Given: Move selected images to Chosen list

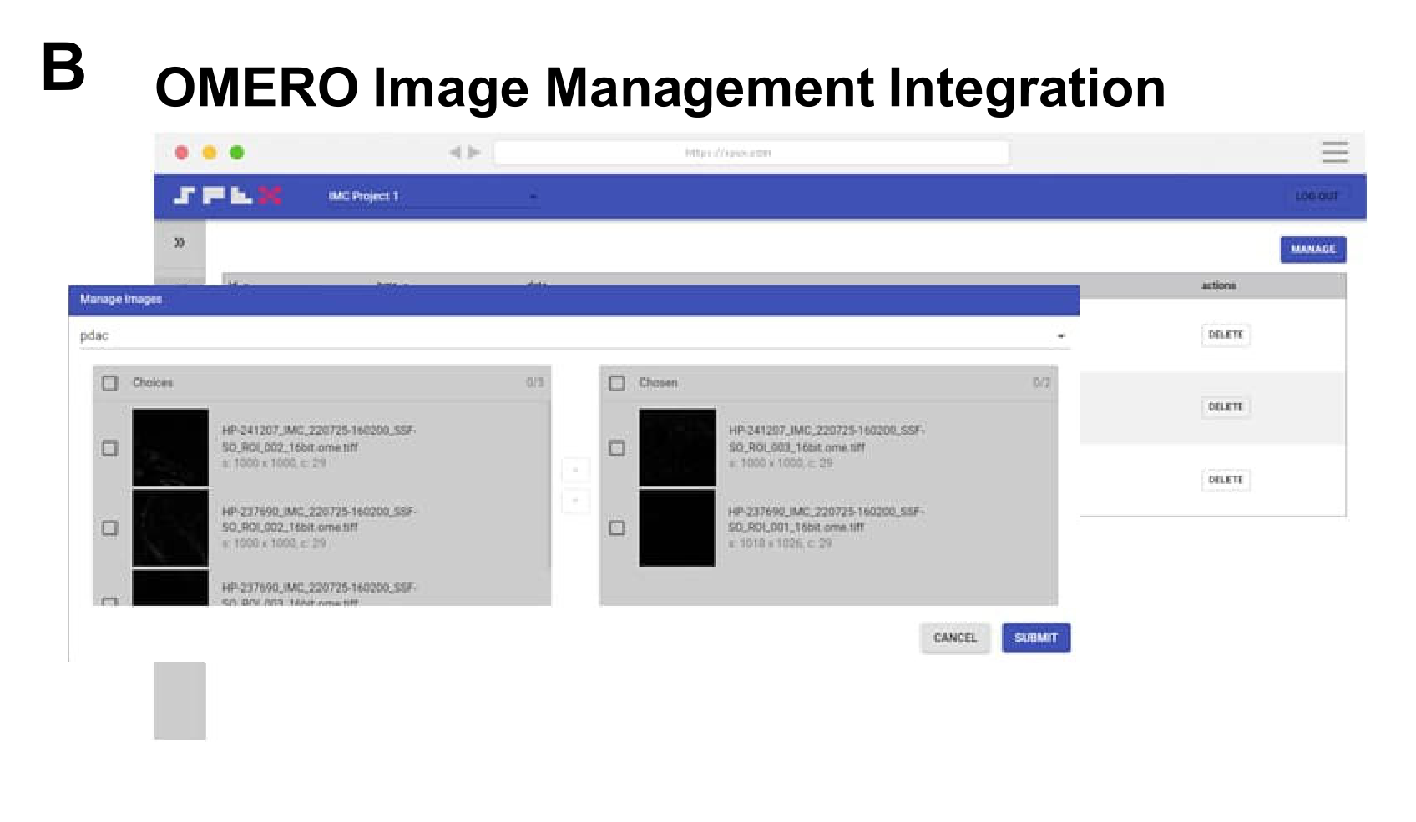Looking at the screenshot, I should (x=575, y=470).
